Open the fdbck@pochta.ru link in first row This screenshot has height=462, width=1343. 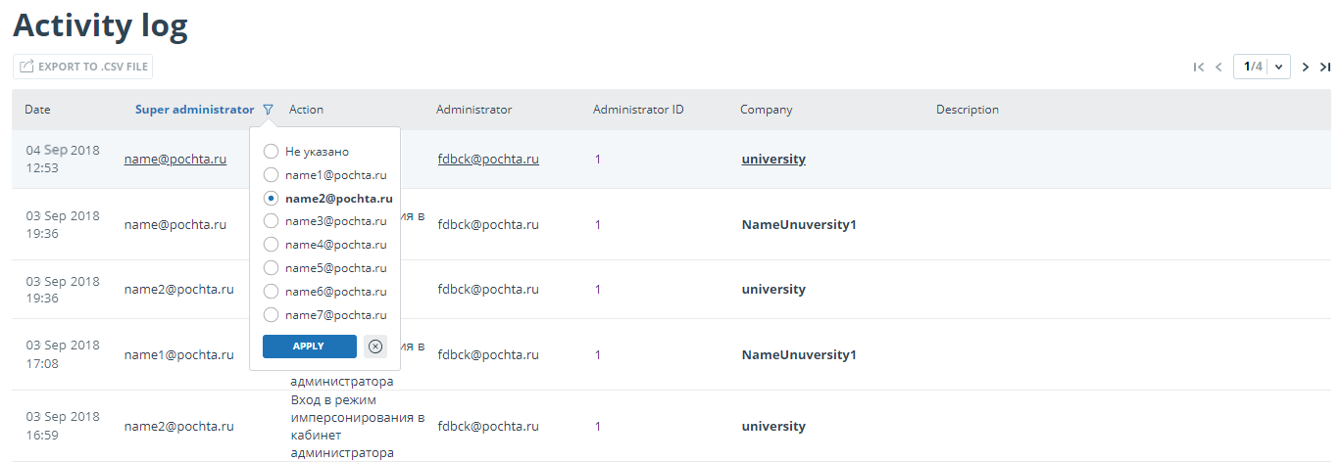[x=488, y=159]
